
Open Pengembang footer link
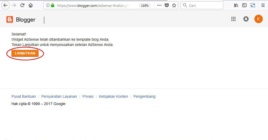144,96
